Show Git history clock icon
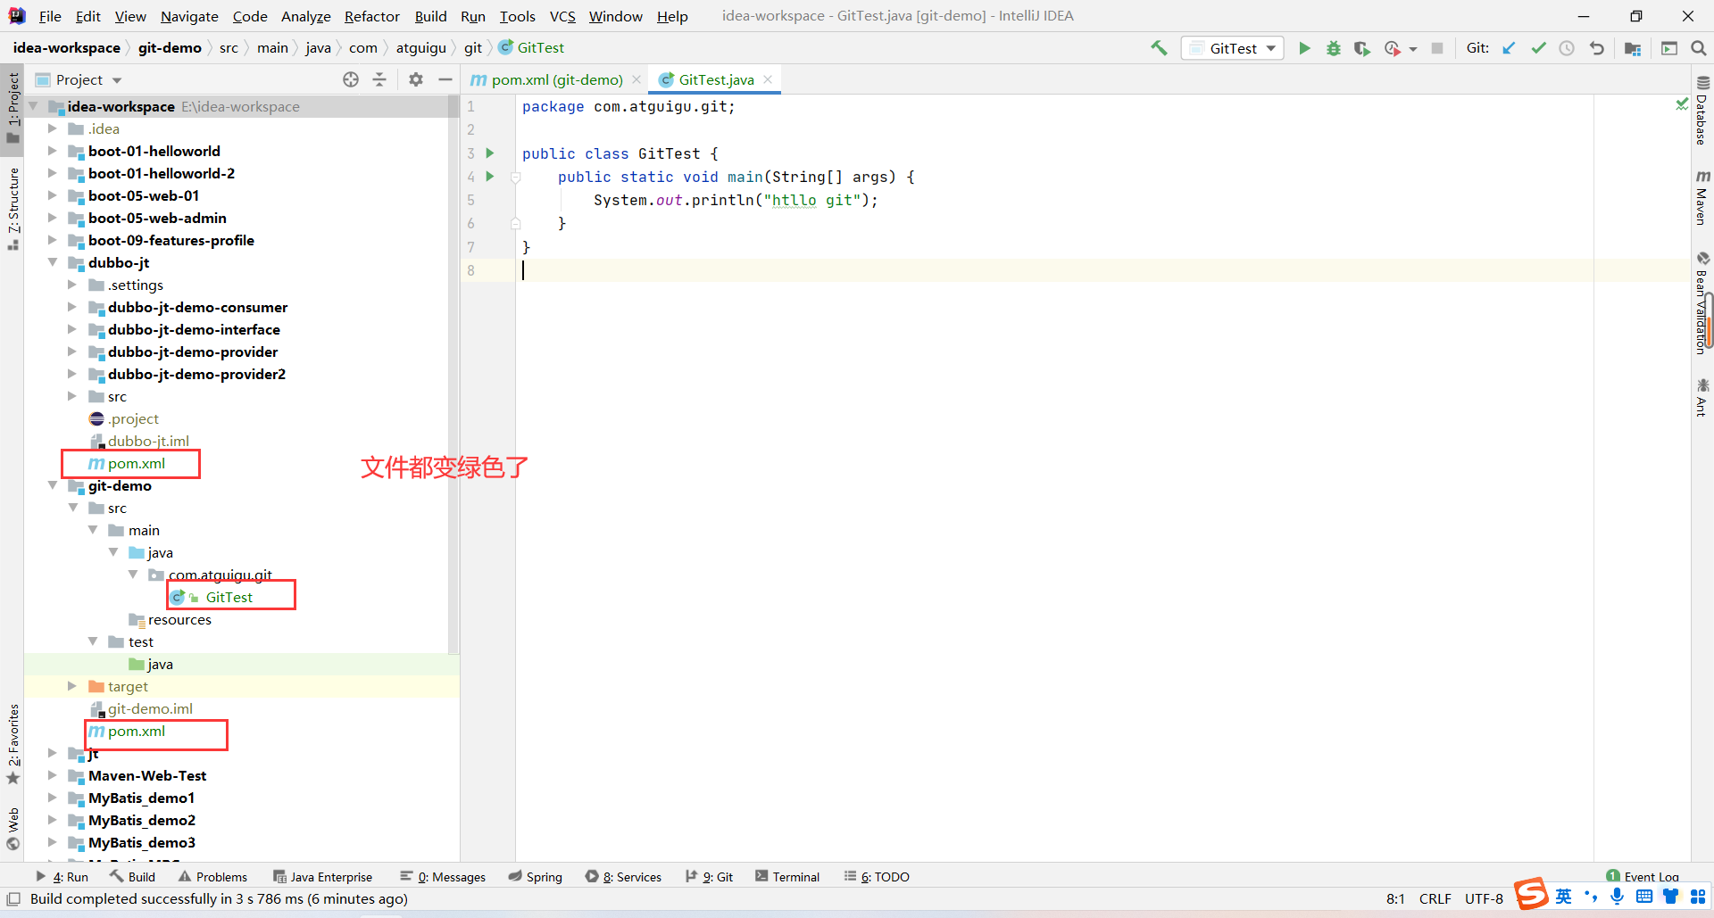Image resolution: width=1714 pixels, height=918 pixels. point(1567,48)
